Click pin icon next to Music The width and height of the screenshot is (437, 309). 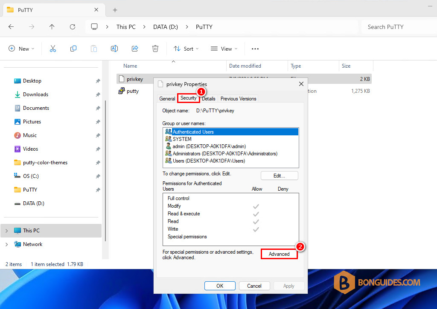click(98, 135)
